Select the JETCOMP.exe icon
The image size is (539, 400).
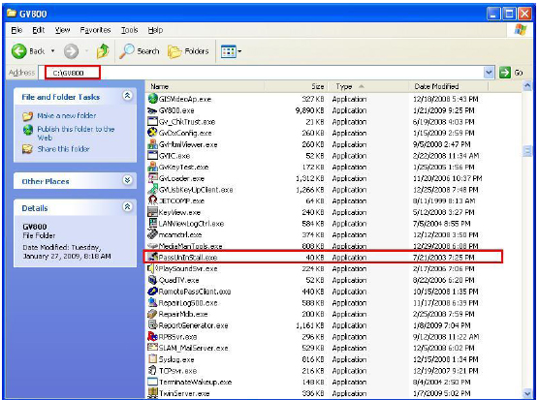(152, 200)
